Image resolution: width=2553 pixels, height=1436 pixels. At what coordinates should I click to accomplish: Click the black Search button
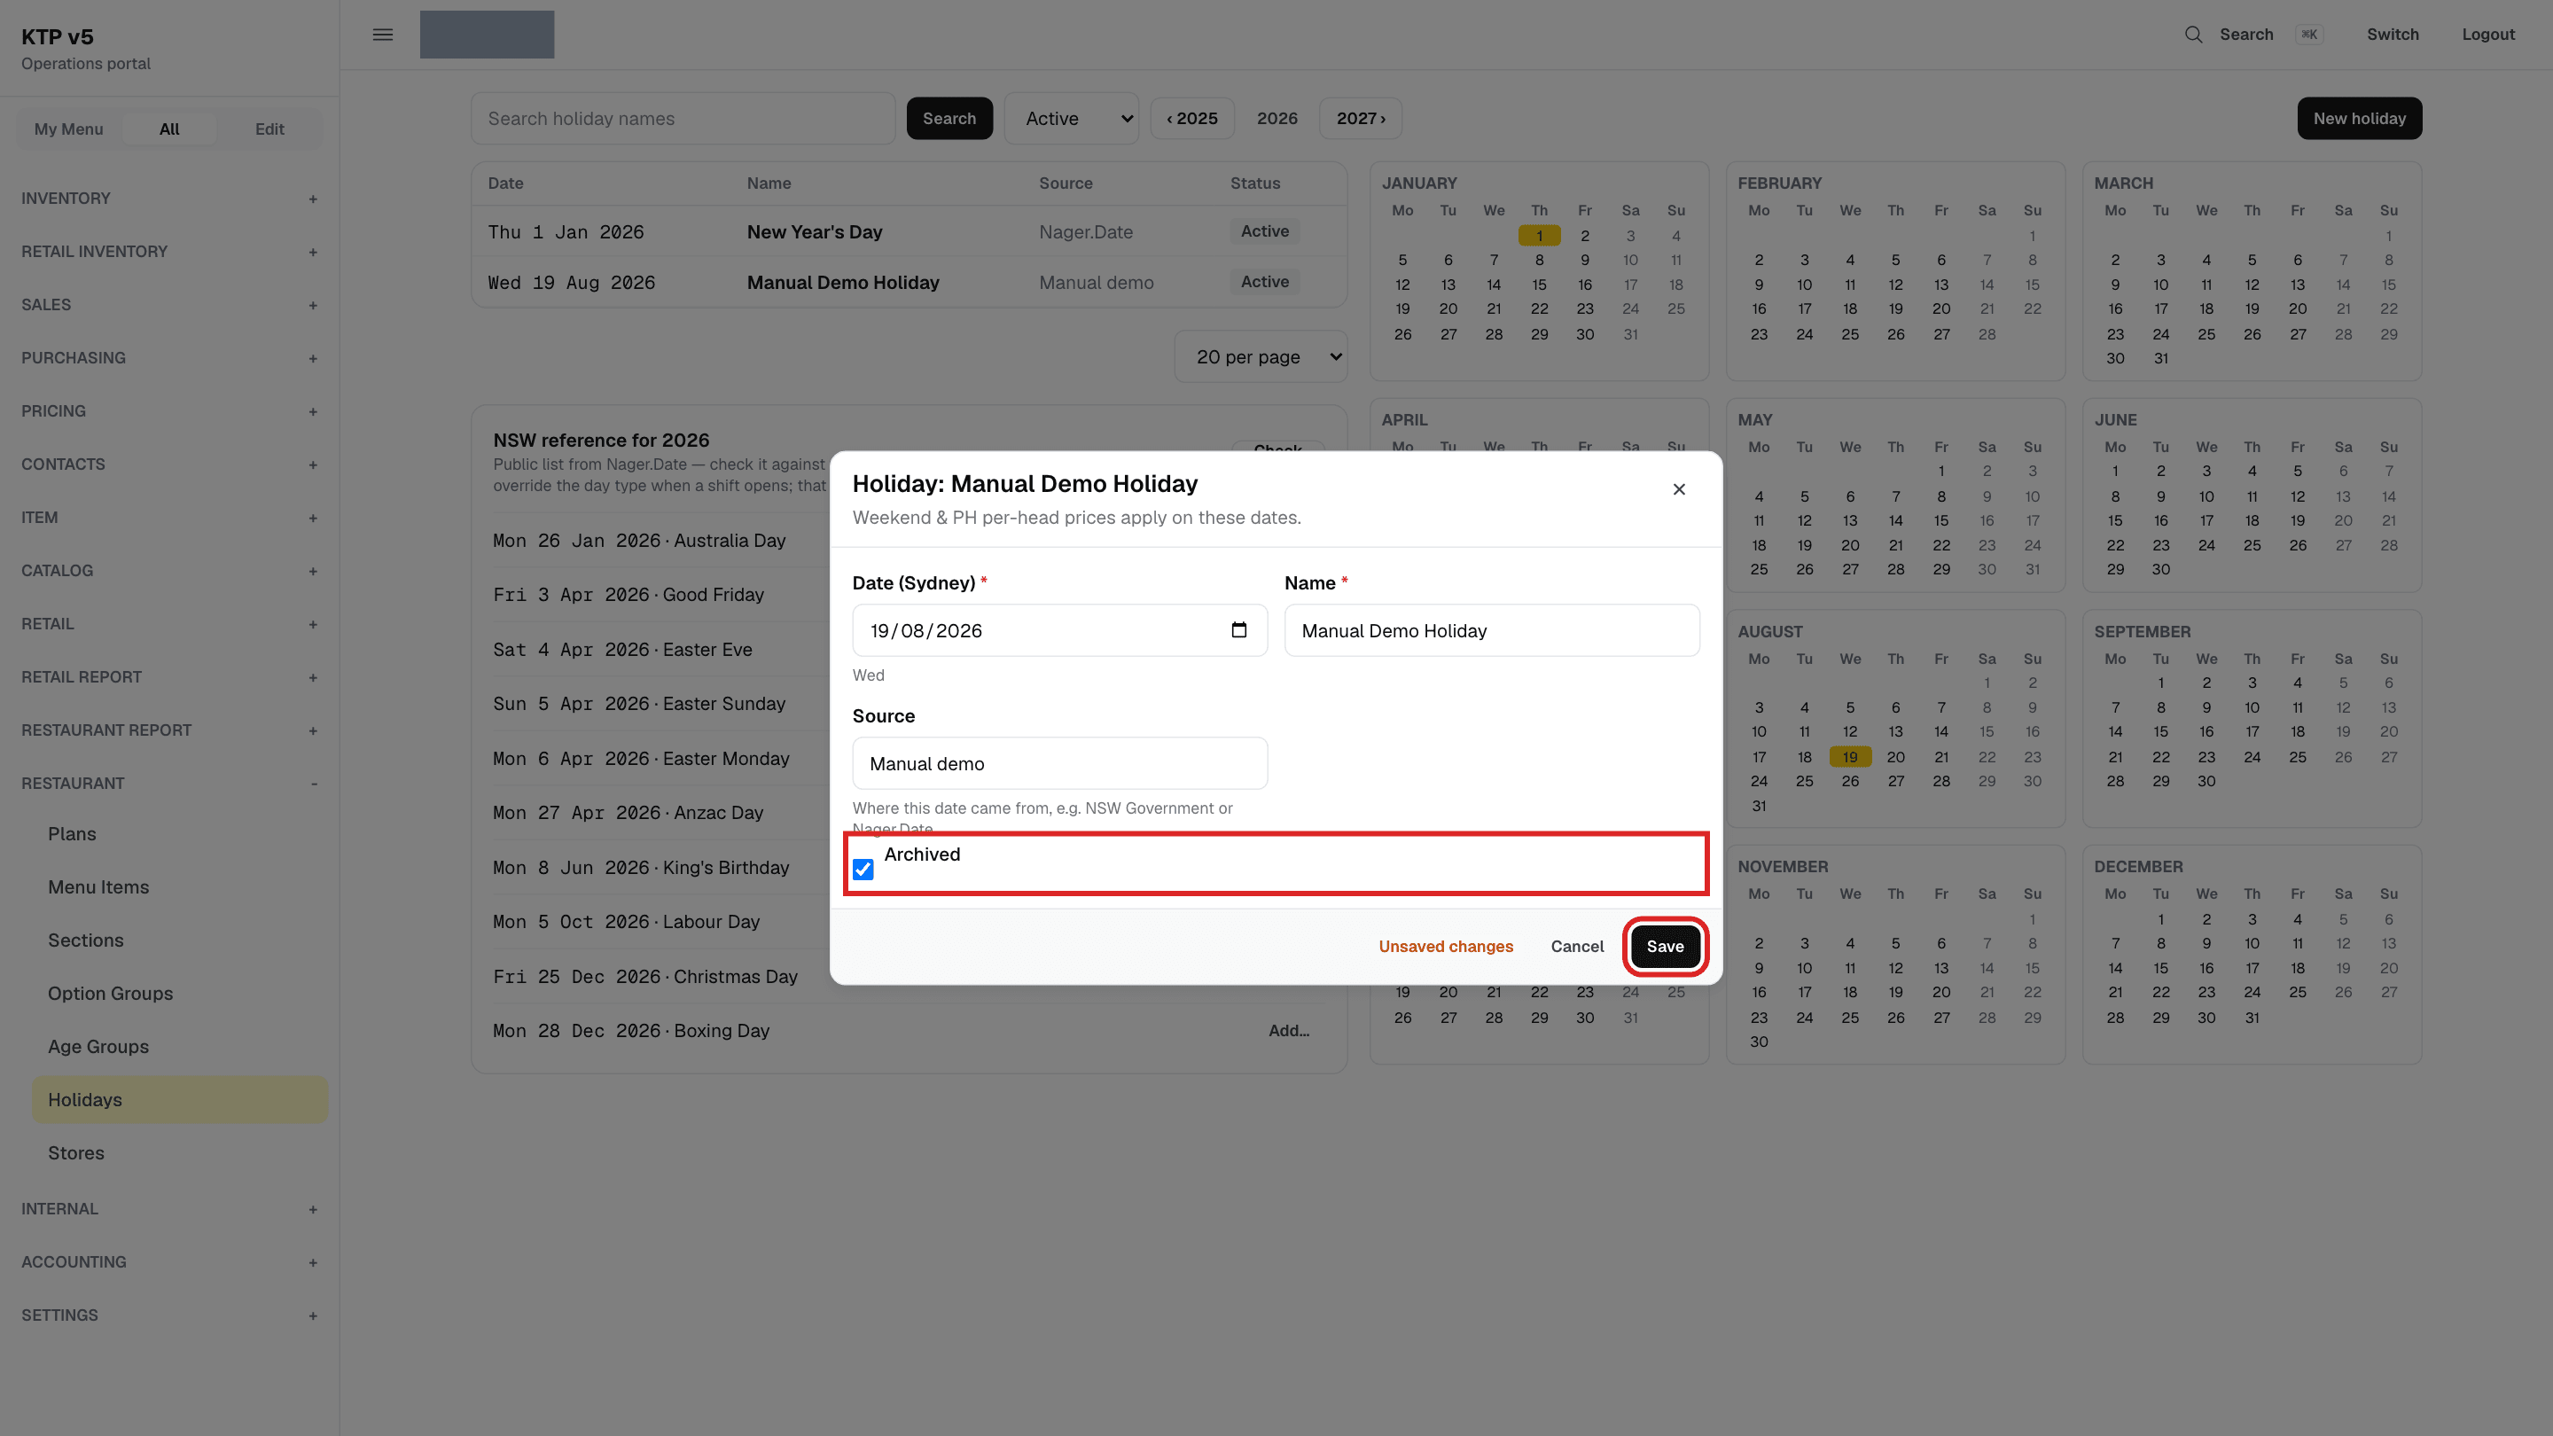tap(949, 119)
